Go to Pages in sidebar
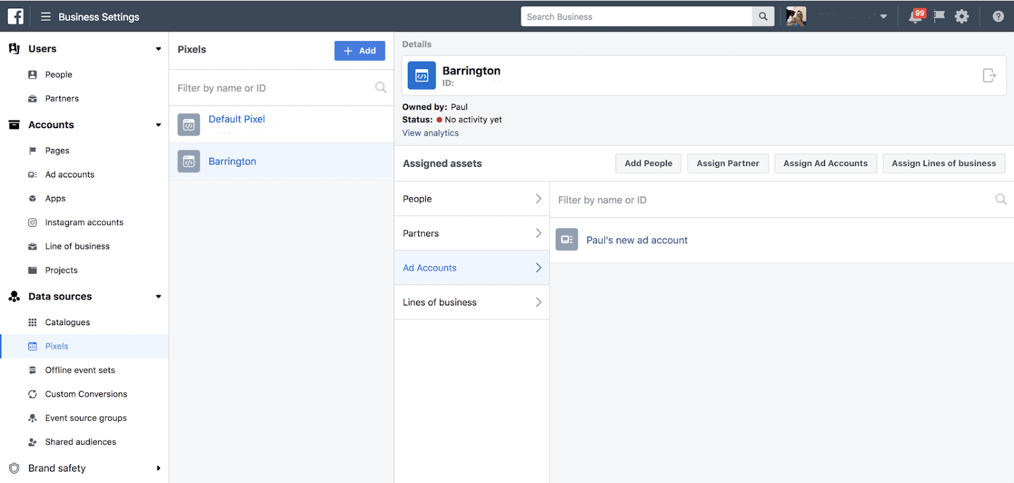 (57, 151)
